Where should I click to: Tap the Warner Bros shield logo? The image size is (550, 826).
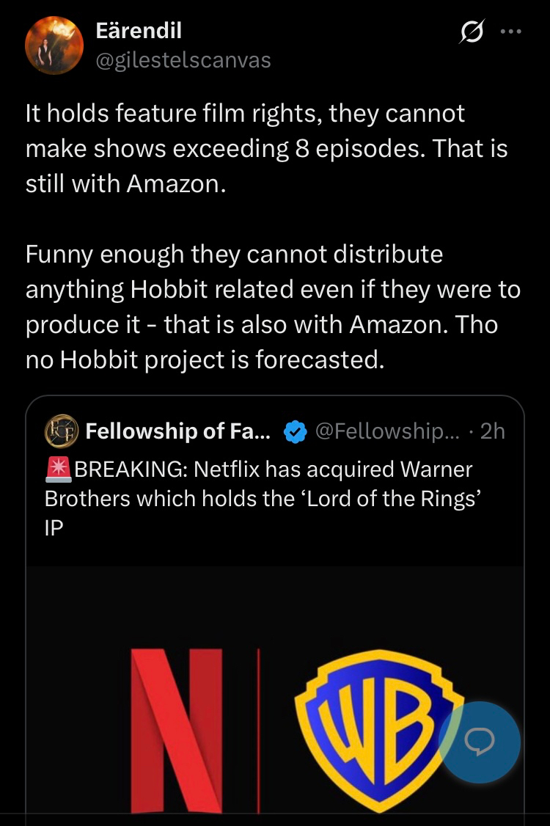(378, 731)
